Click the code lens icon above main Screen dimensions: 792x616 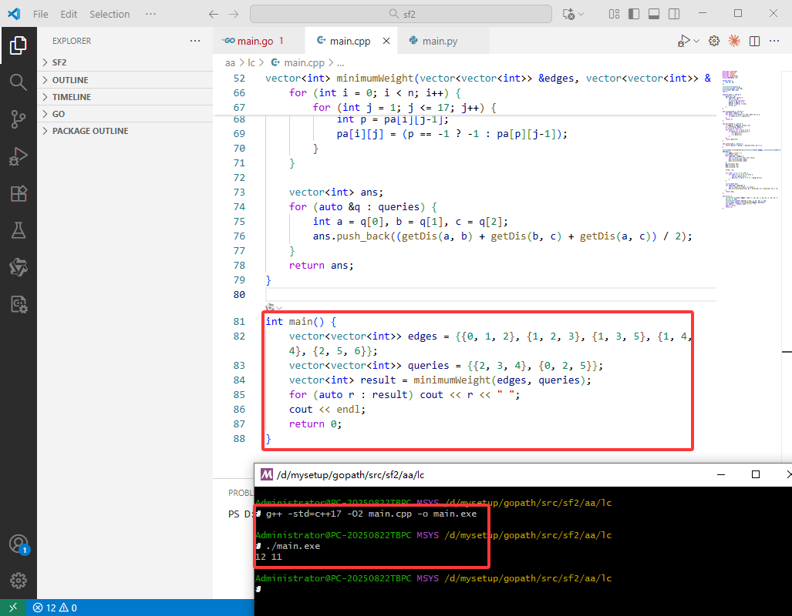coord(270,307)
